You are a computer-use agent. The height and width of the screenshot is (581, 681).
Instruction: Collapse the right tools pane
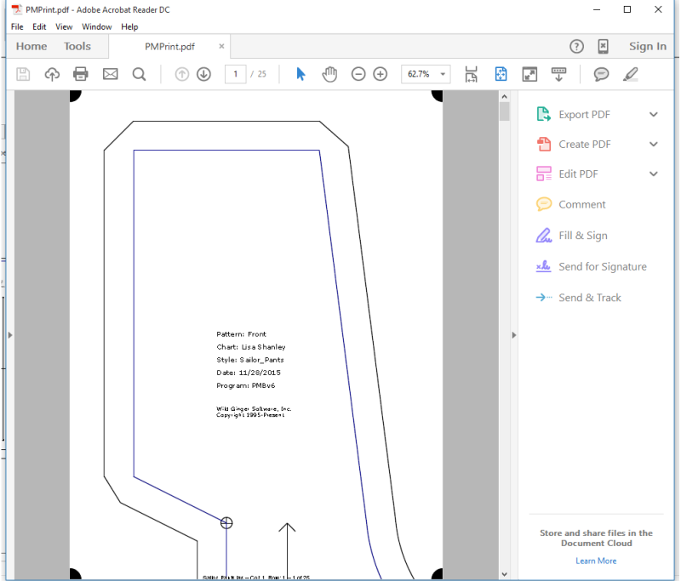click(513, 335)
